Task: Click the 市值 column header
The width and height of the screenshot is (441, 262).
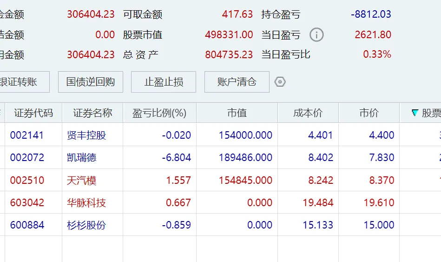Action: [237, 113]
